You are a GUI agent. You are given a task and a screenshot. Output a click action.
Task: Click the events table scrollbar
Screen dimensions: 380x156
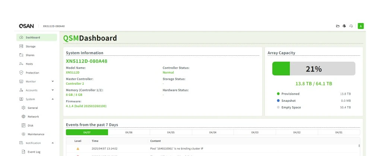[x=359, y=146]
